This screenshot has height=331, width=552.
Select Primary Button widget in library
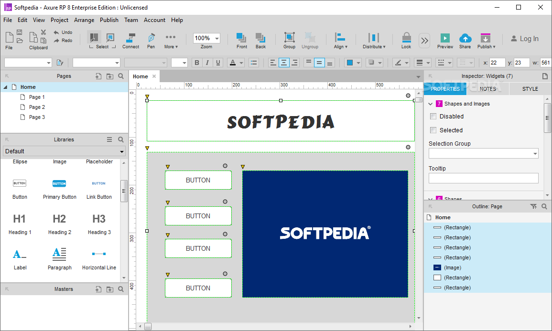[59, 189]
